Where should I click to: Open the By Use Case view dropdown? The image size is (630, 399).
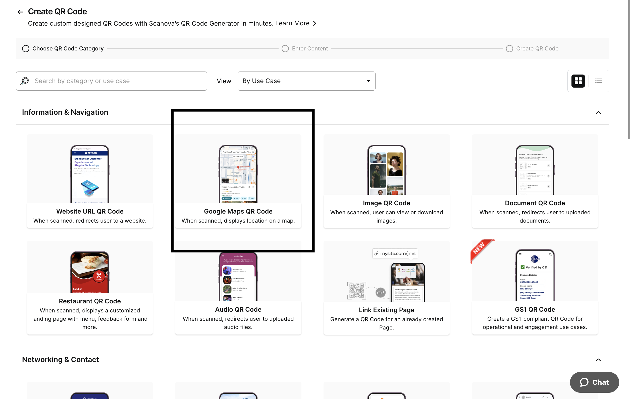(x=306, y=81)
